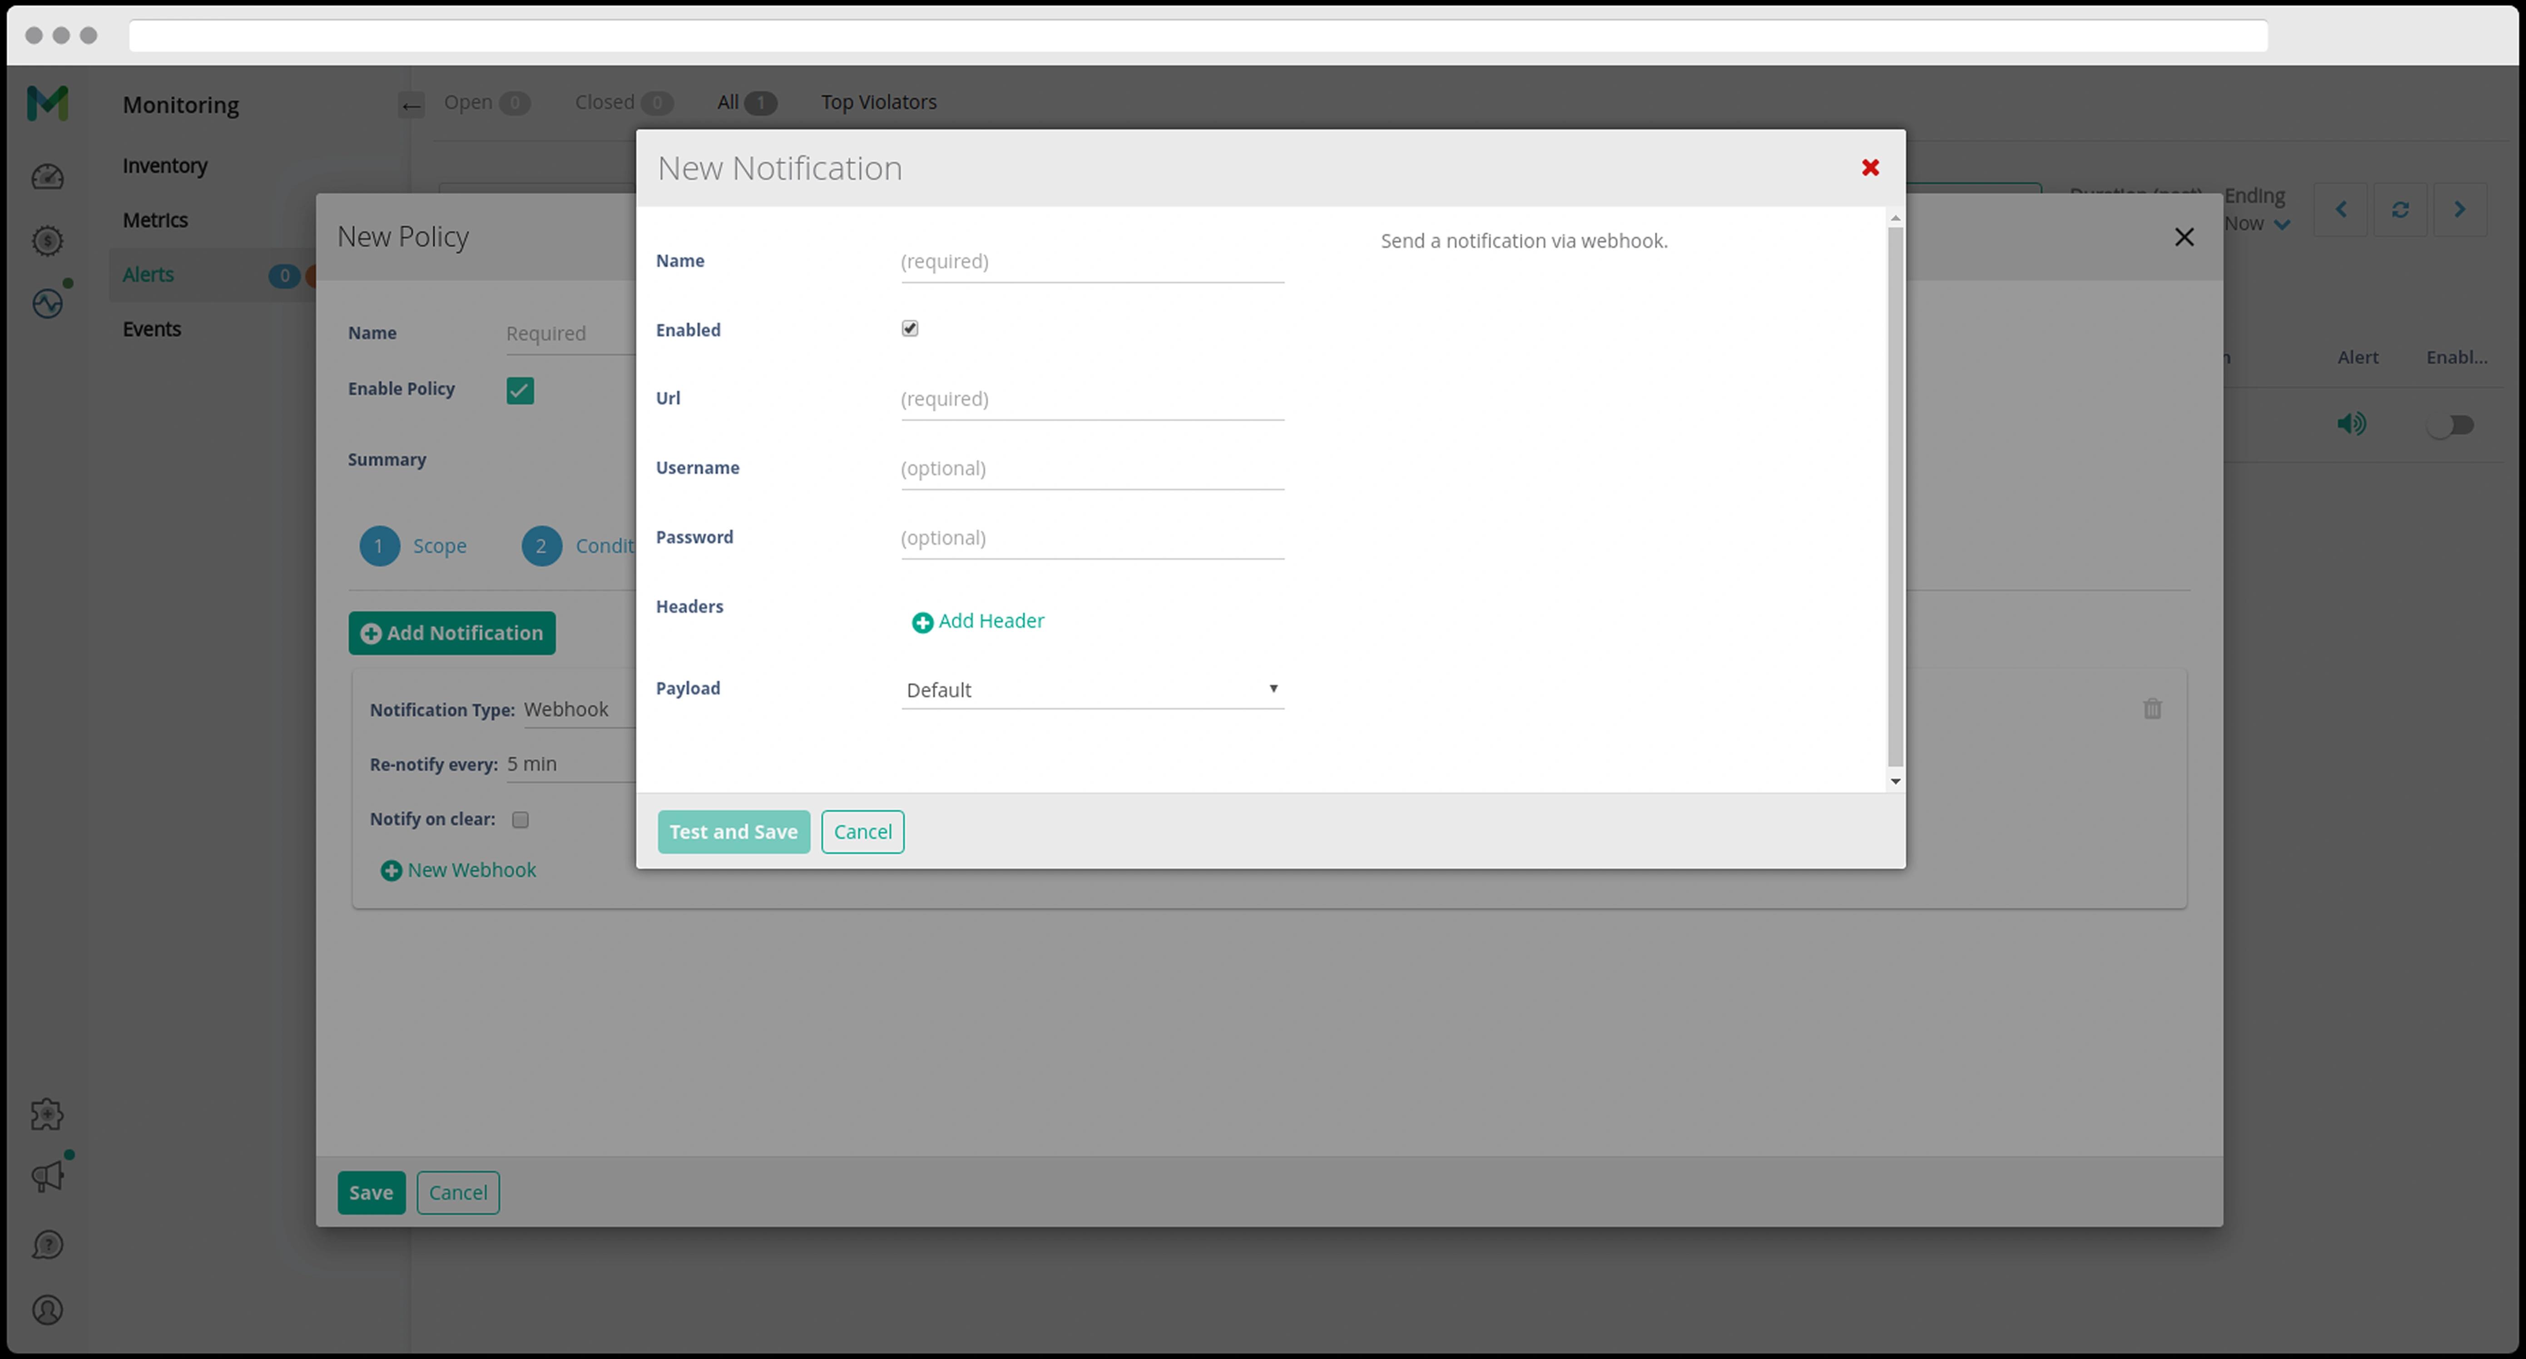Click the help chat bubble sidebar icon
Image resolution: width=2526 pixels, height=1359 pixels.
coord(47,1244)
